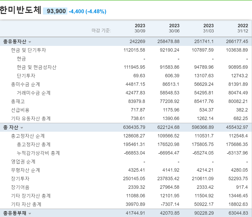Viewport: 252px width, 217px height.
Task: Click the 4325.41 intangible assets value
Action: coord(136,170)
